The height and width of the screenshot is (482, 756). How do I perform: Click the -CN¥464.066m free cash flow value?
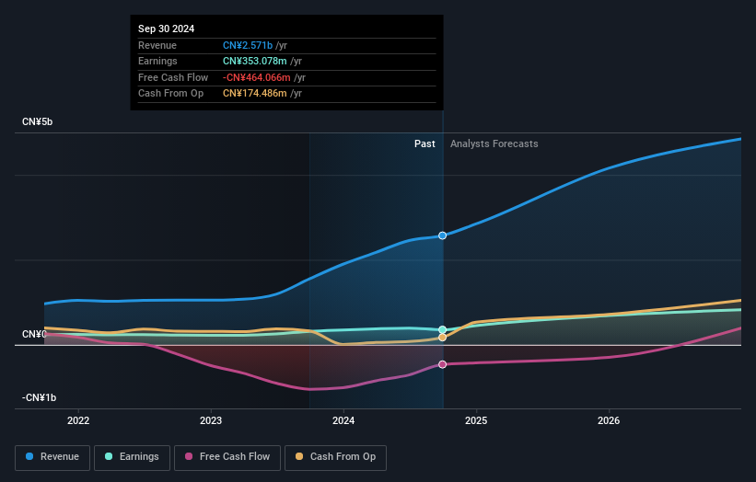(x=257, y=77)
